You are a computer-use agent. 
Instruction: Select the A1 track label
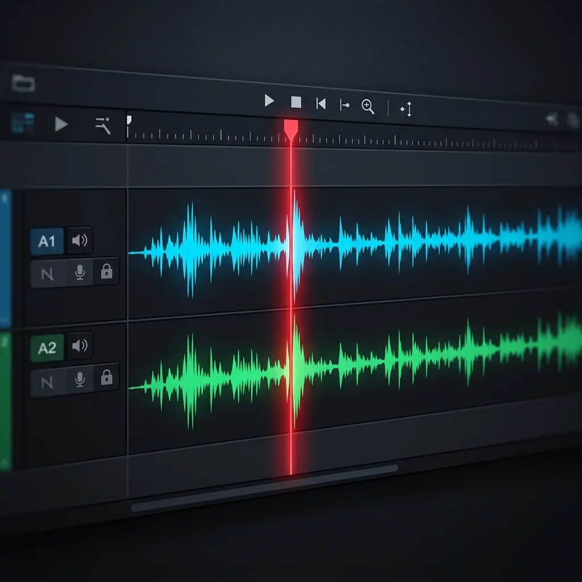47,241
